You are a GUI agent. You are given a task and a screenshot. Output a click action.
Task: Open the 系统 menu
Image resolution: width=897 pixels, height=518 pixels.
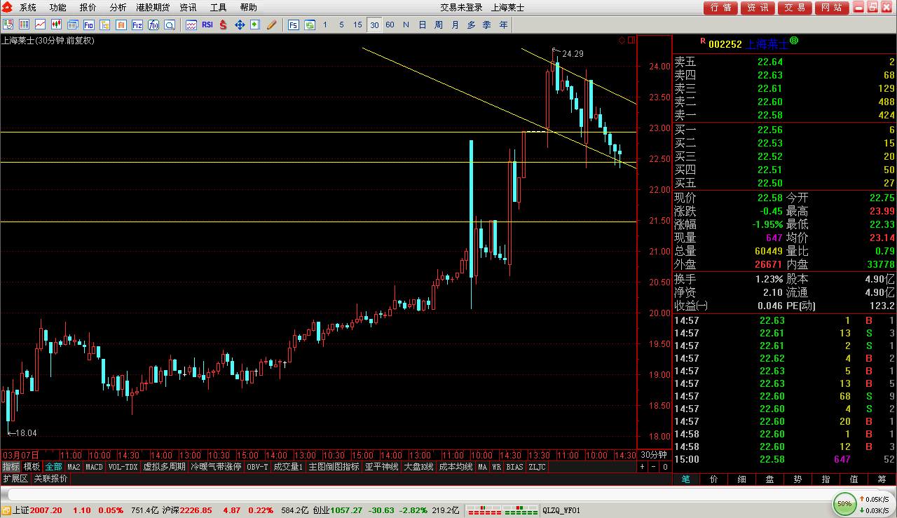click(28, 8)
